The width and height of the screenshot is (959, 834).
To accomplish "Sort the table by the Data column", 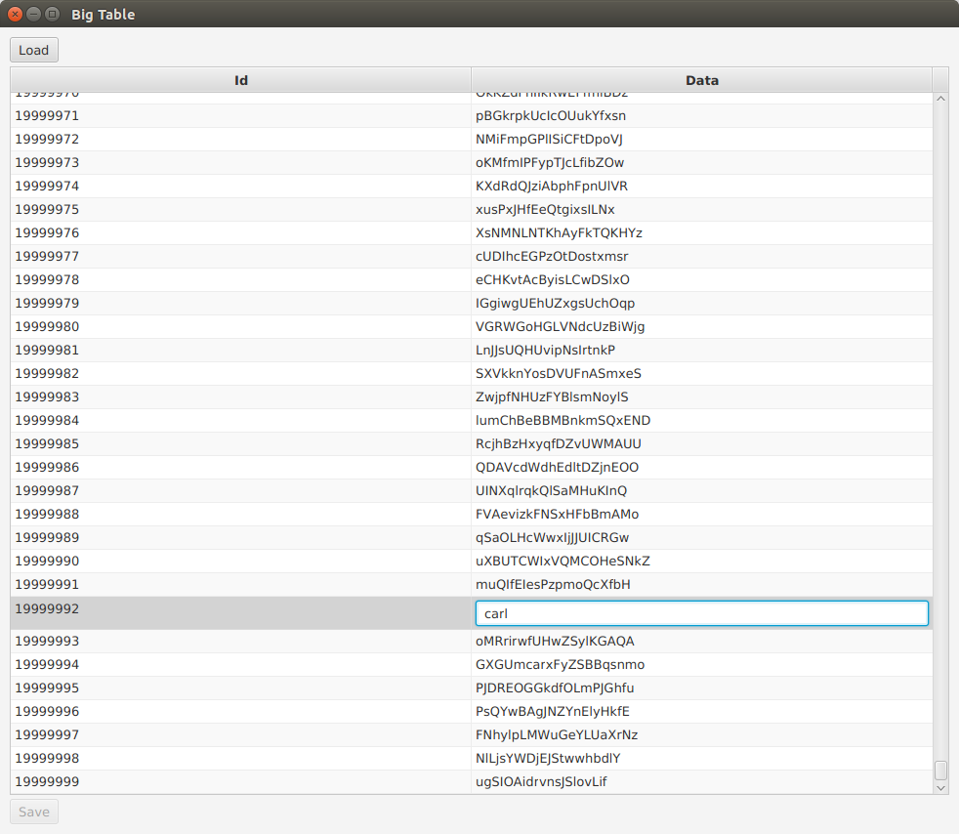I will [701, 80].
